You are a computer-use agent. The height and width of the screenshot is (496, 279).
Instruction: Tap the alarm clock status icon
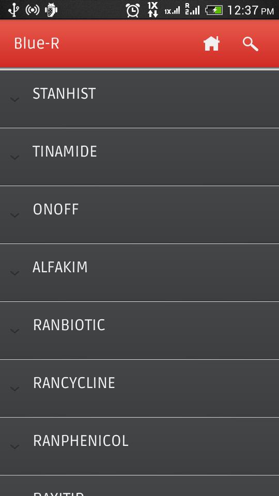[x=133, y=10]
